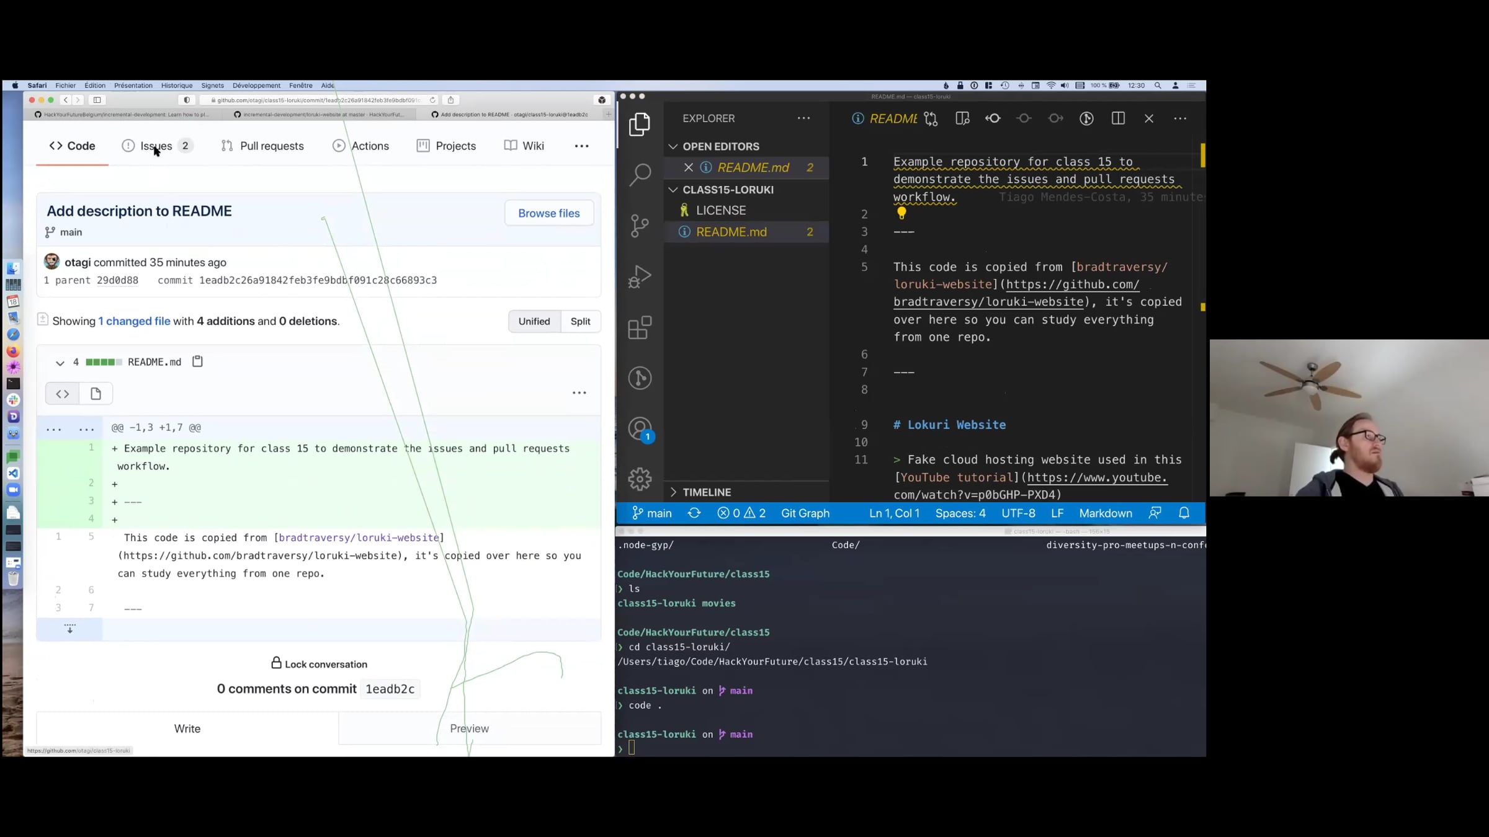Open the Projects tab on GitHub
The width and height of the screenshot is (1489, 837).
coord(447,146)
